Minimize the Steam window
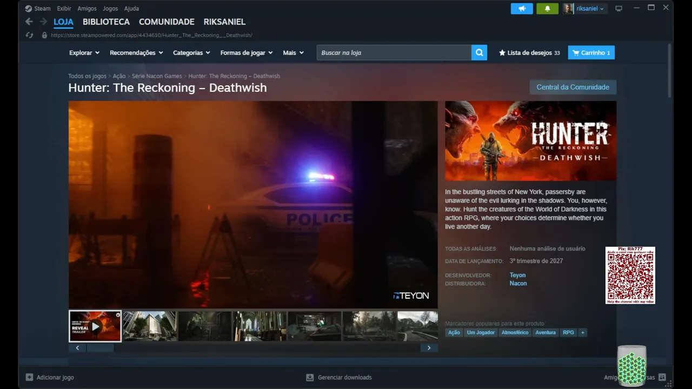This screenshot has width=692, height=389. coord(636,8)
